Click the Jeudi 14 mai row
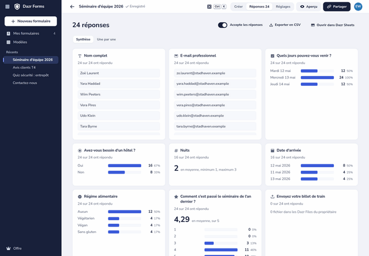Viewport: 369px width, 256px height. (311, 84)
